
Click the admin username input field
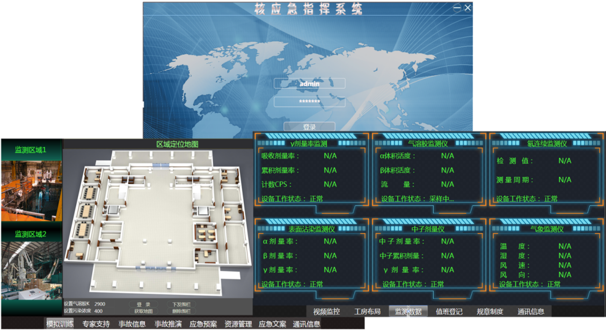point(309,84)
